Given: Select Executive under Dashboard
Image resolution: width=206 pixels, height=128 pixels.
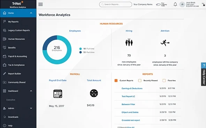Looking at the screenshot, I should [11, 100].
